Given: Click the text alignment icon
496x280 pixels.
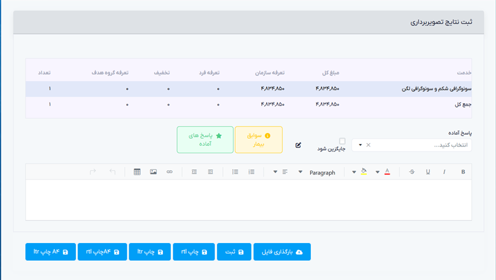Looking at the screenshot, I should 285,172.
